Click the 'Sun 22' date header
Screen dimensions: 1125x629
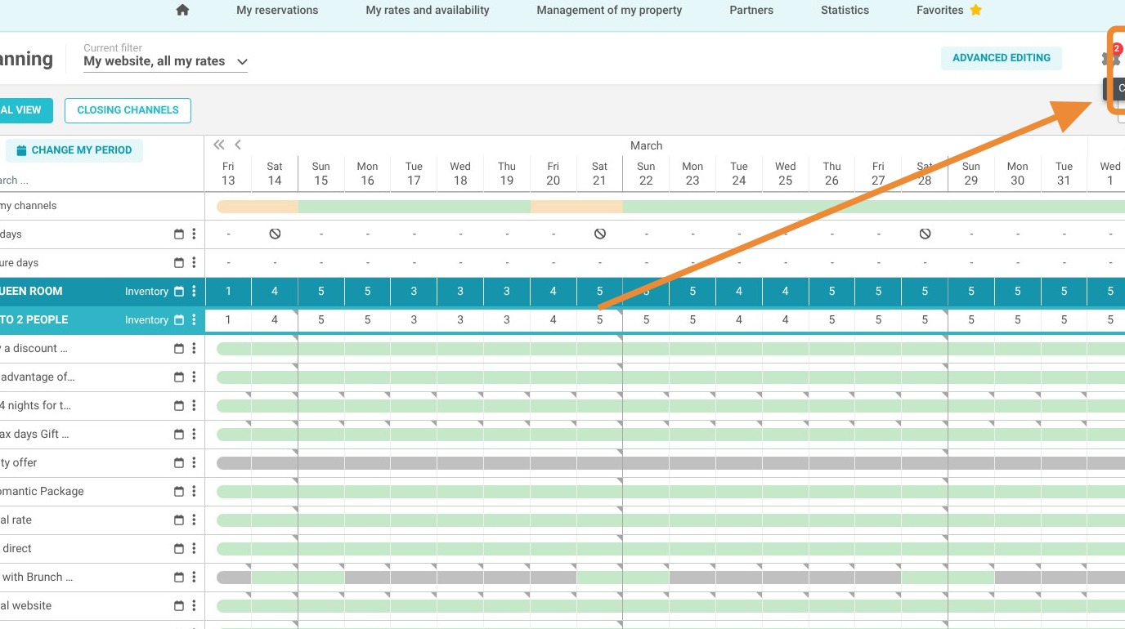point(646,174)
